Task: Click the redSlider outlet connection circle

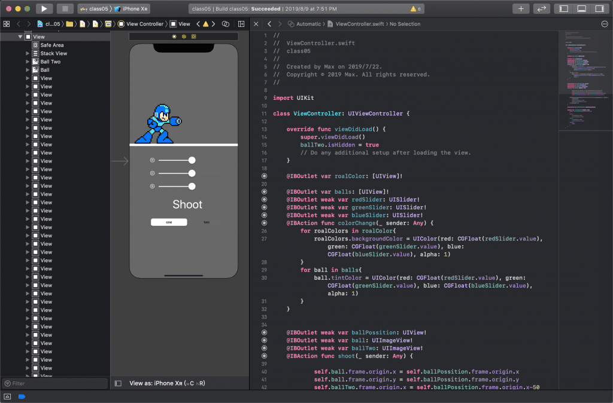Action: coord(264,200)
